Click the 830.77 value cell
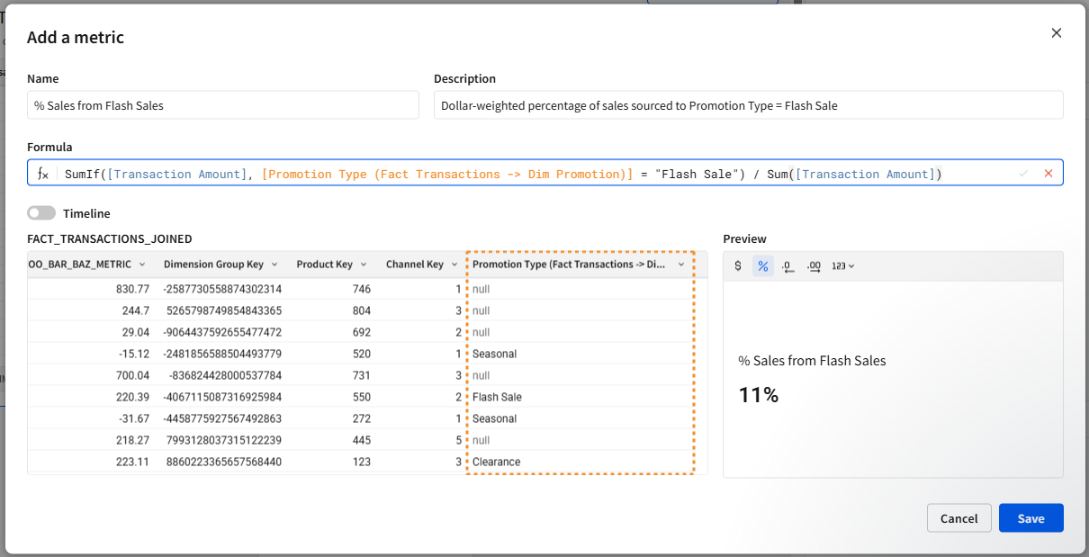 pos(132,289)
